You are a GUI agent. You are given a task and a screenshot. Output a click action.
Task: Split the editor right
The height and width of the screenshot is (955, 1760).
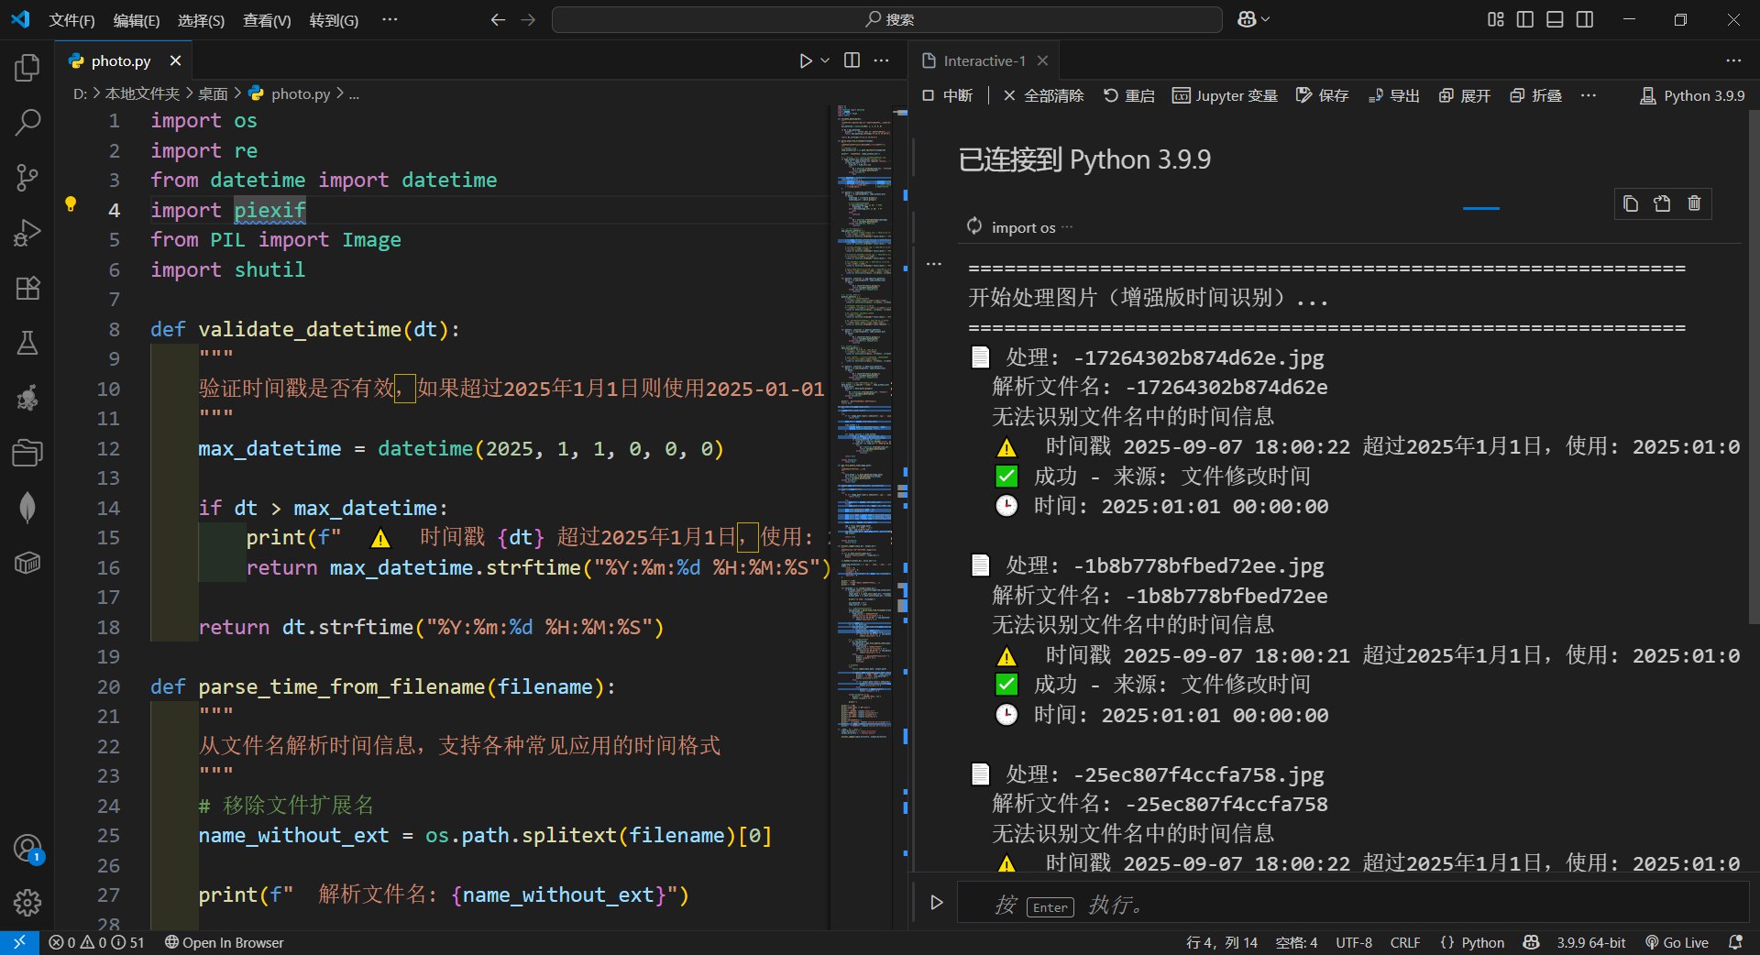pyautogui.click(x=852, y=60)
